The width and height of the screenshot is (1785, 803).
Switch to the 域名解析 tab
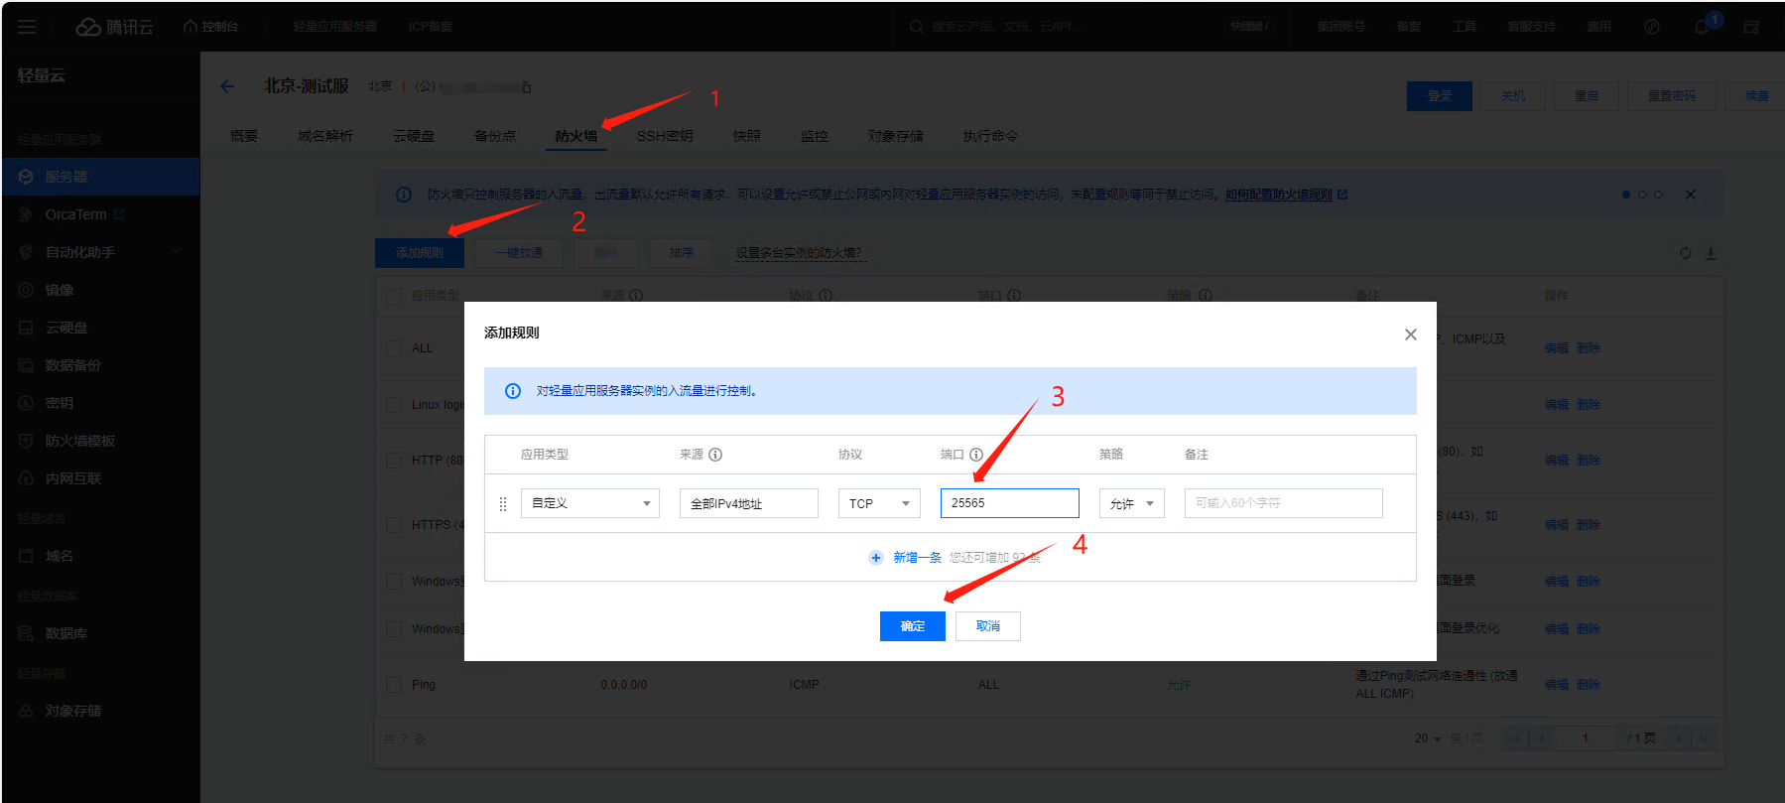coord(325,136)
